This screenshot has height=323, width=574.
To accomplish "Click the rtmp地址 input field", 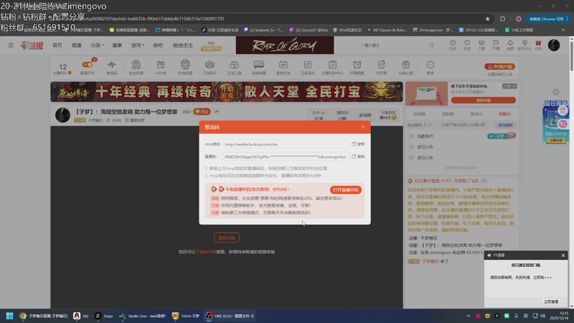I will [286, 144].
